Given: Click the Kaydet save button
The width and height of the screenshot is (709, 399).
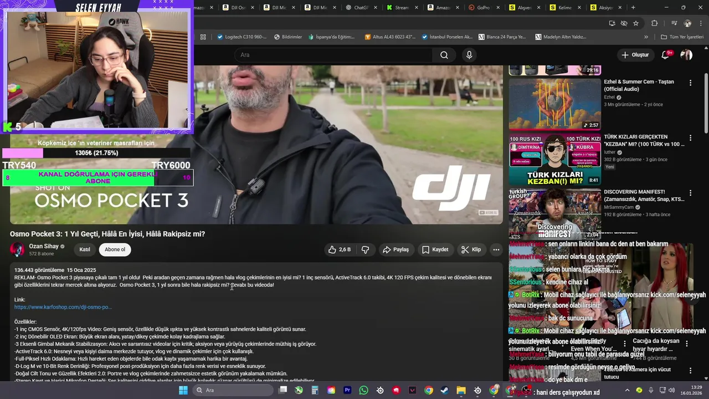Looking at the screenshot, I should 435,250.
